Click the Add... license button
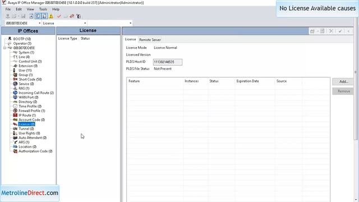The height and width of the screenshot is (202, 359). click(x=343, y=81)
